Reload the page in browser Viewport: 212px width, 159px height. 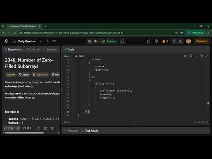click(15, 33)
